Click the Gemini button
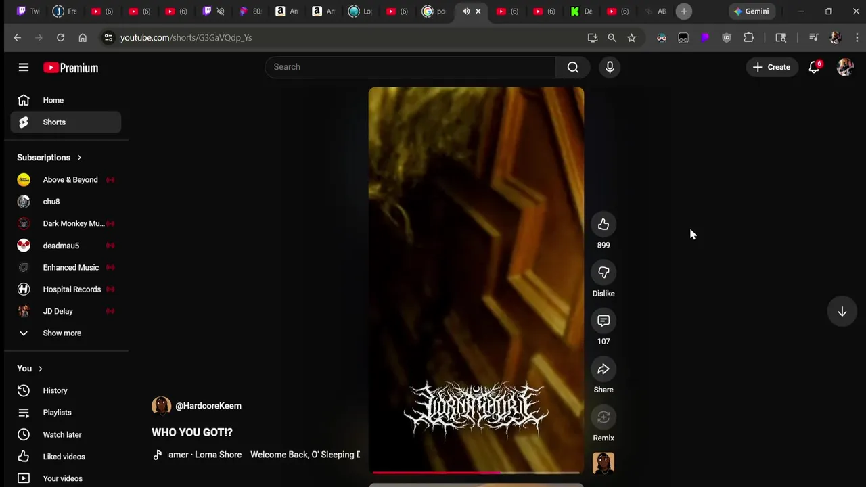866x487 pixels. (x=752, y=11)
